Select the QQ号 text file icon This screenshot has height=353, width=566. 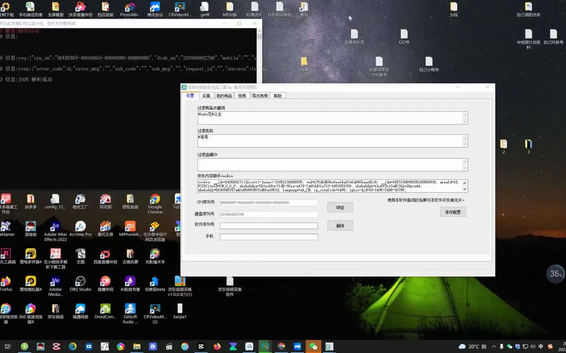click(x=404, y=37)
